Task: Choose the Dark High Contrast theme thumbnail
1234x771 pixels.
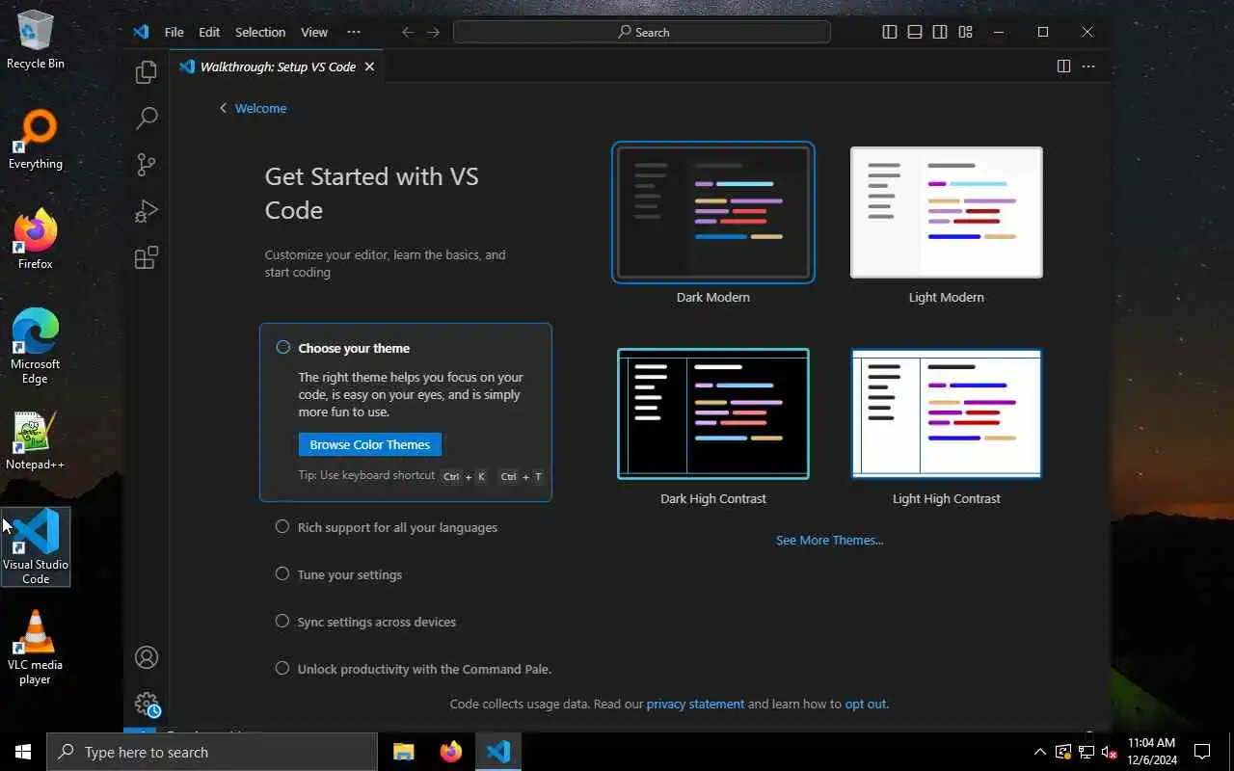Action: 713,413
